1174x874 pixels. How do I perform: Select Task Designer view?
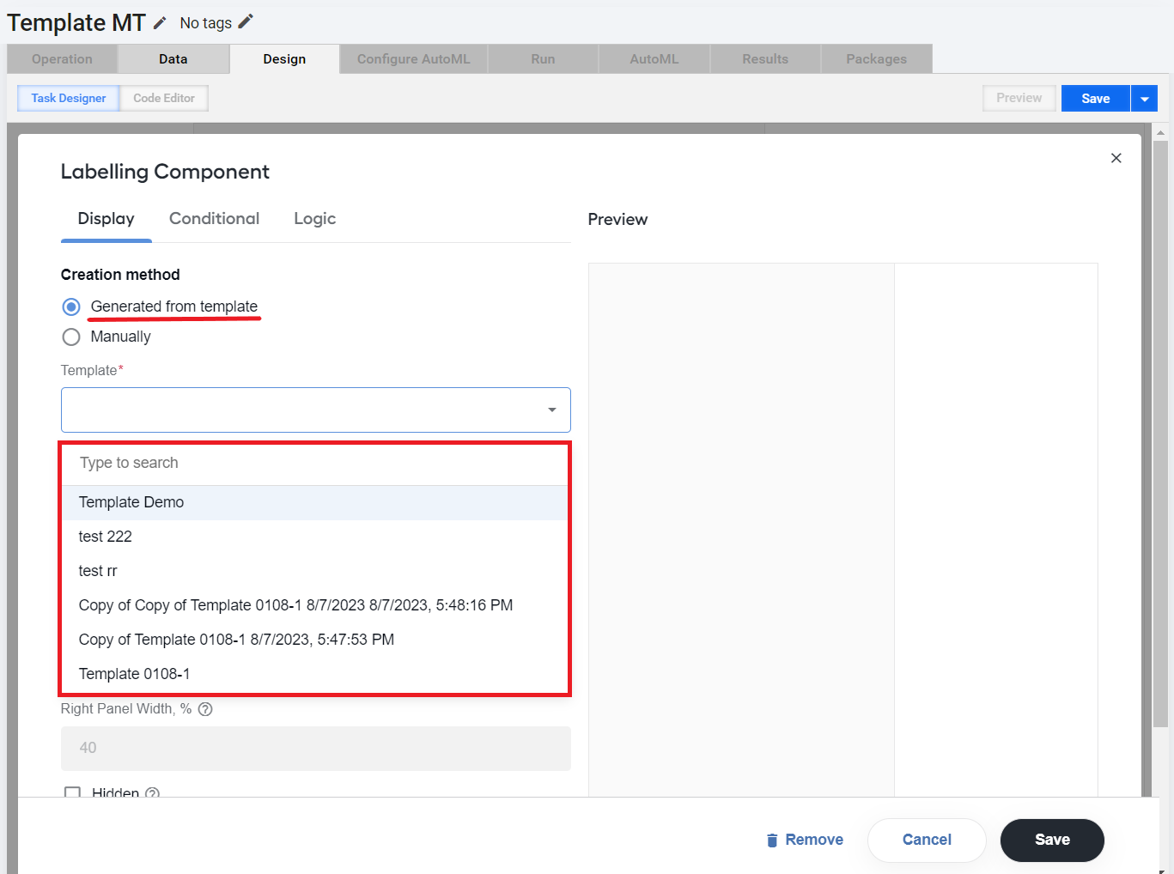point(69,98)
